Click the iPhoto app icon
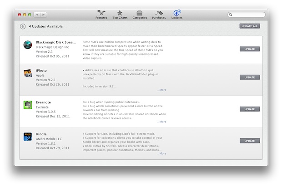Viewport: 282px width, 186px height. (x=28, y=74)
